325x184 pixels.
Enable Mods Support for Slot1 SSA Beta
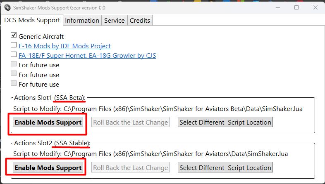(x=48, y=122)
